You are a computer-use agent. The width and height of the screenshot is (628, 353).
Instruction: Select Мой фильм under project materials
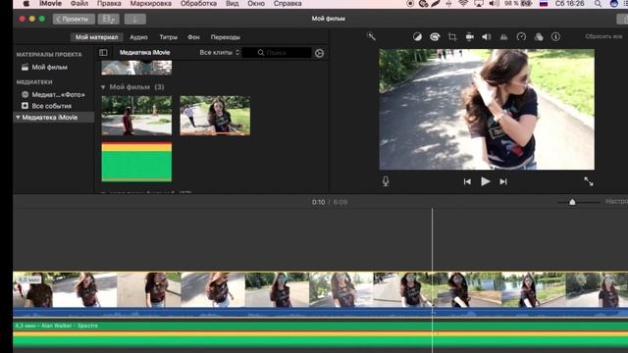click(x=50, y=68)
